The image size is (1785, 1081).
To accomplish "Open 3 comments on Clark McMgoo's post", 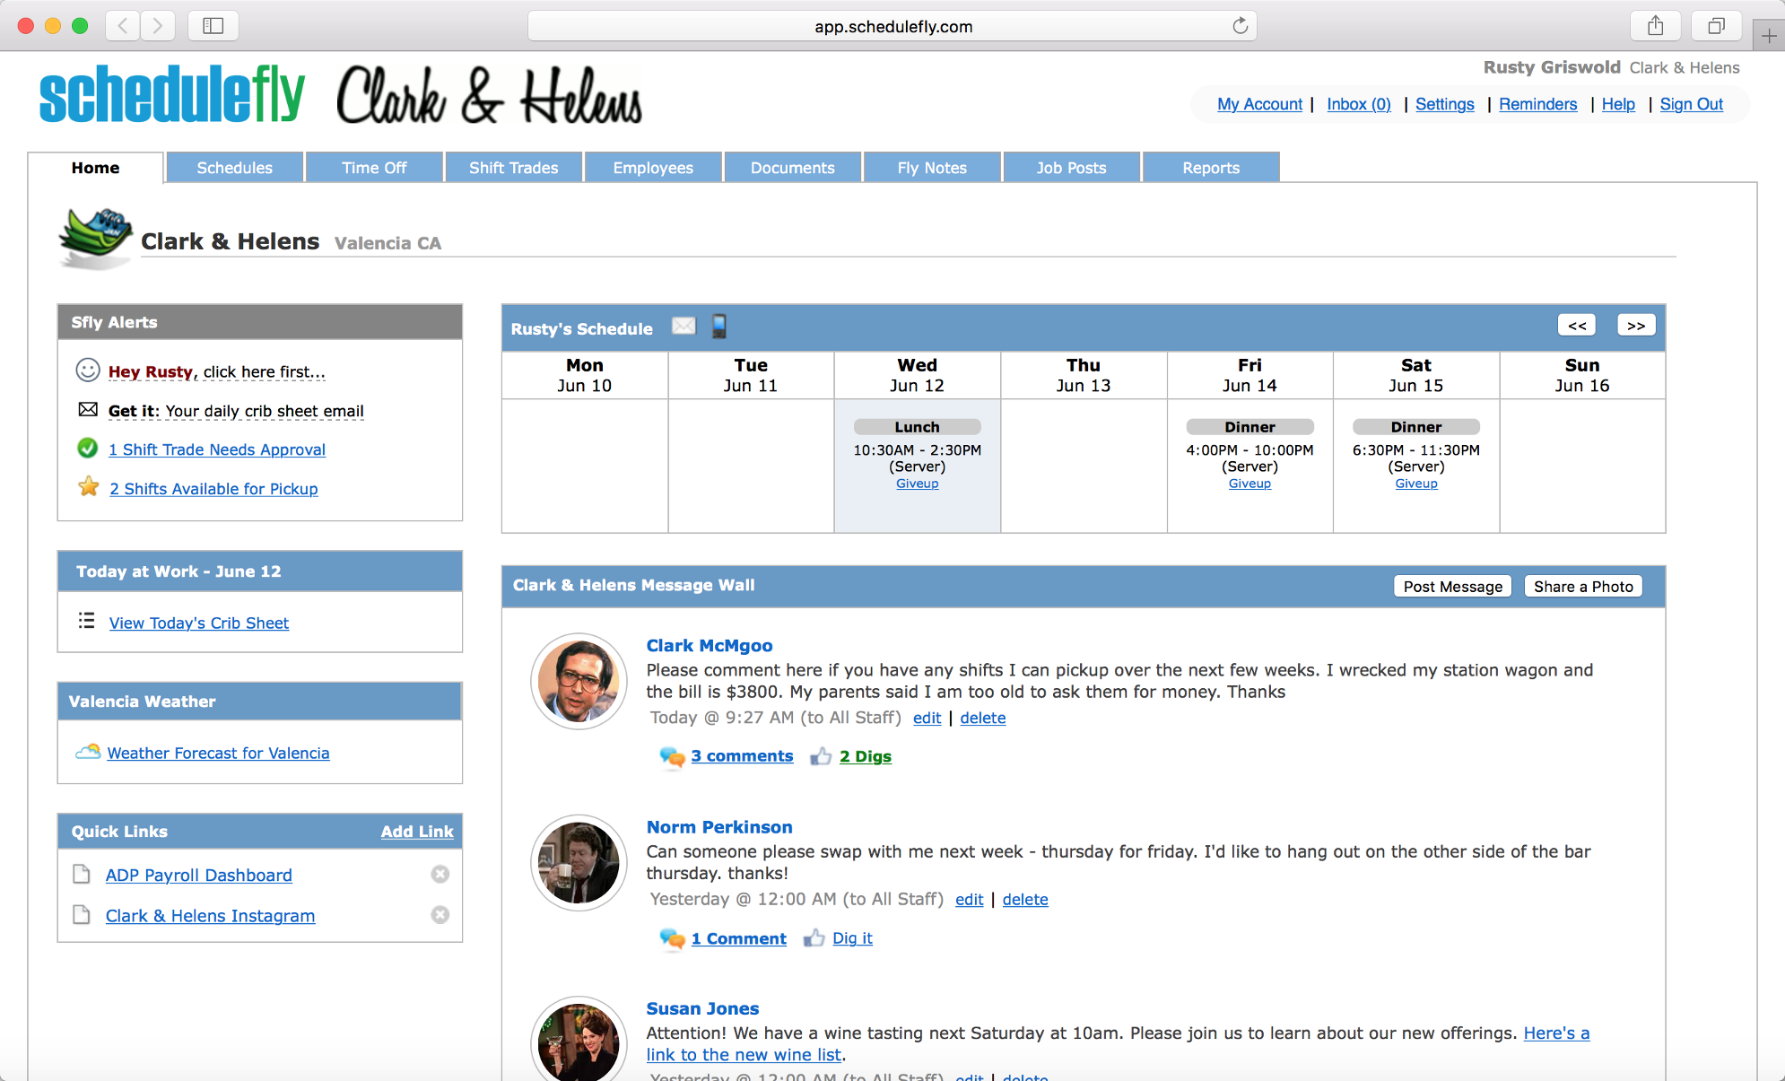I will (x=742, y=756).
